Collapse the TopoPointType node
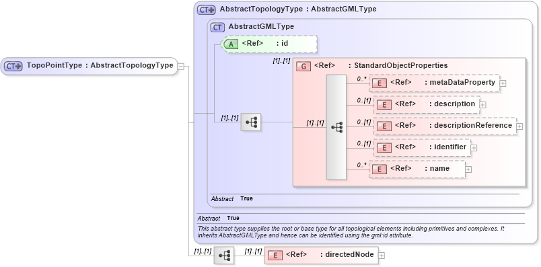 (181, 67)
